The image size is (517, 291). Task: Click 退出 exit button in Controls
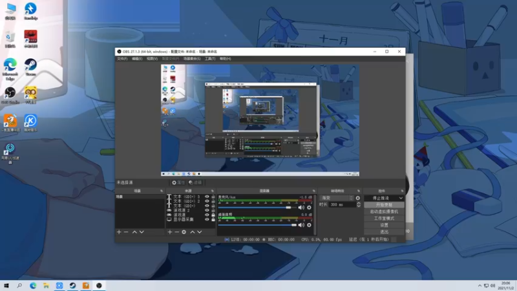pos(384,232)
